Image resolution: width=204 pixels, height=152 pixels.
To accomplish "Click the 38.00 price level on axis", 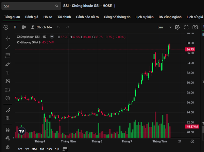I will pyautogui.click(x=190, y=43).
